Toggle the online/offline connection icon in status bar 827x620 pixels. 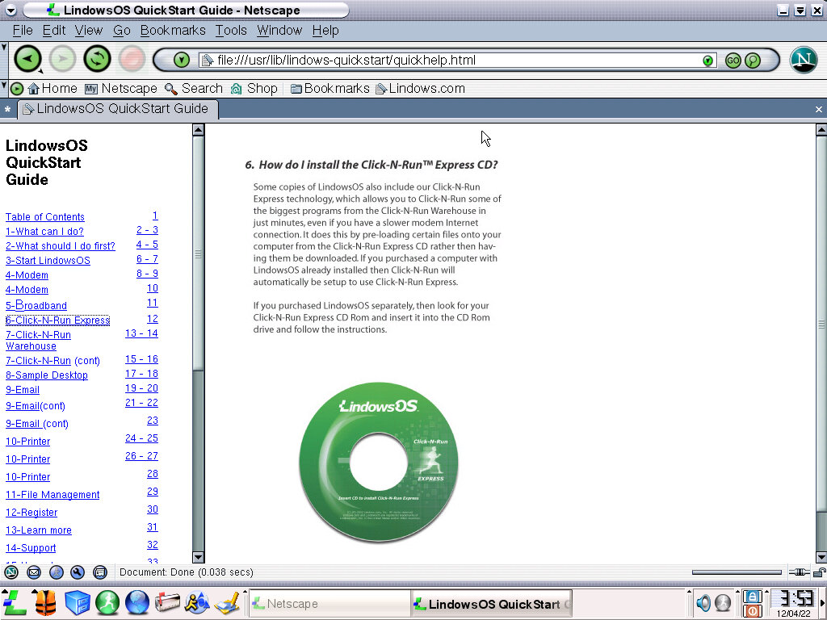[x=800, y=572]
